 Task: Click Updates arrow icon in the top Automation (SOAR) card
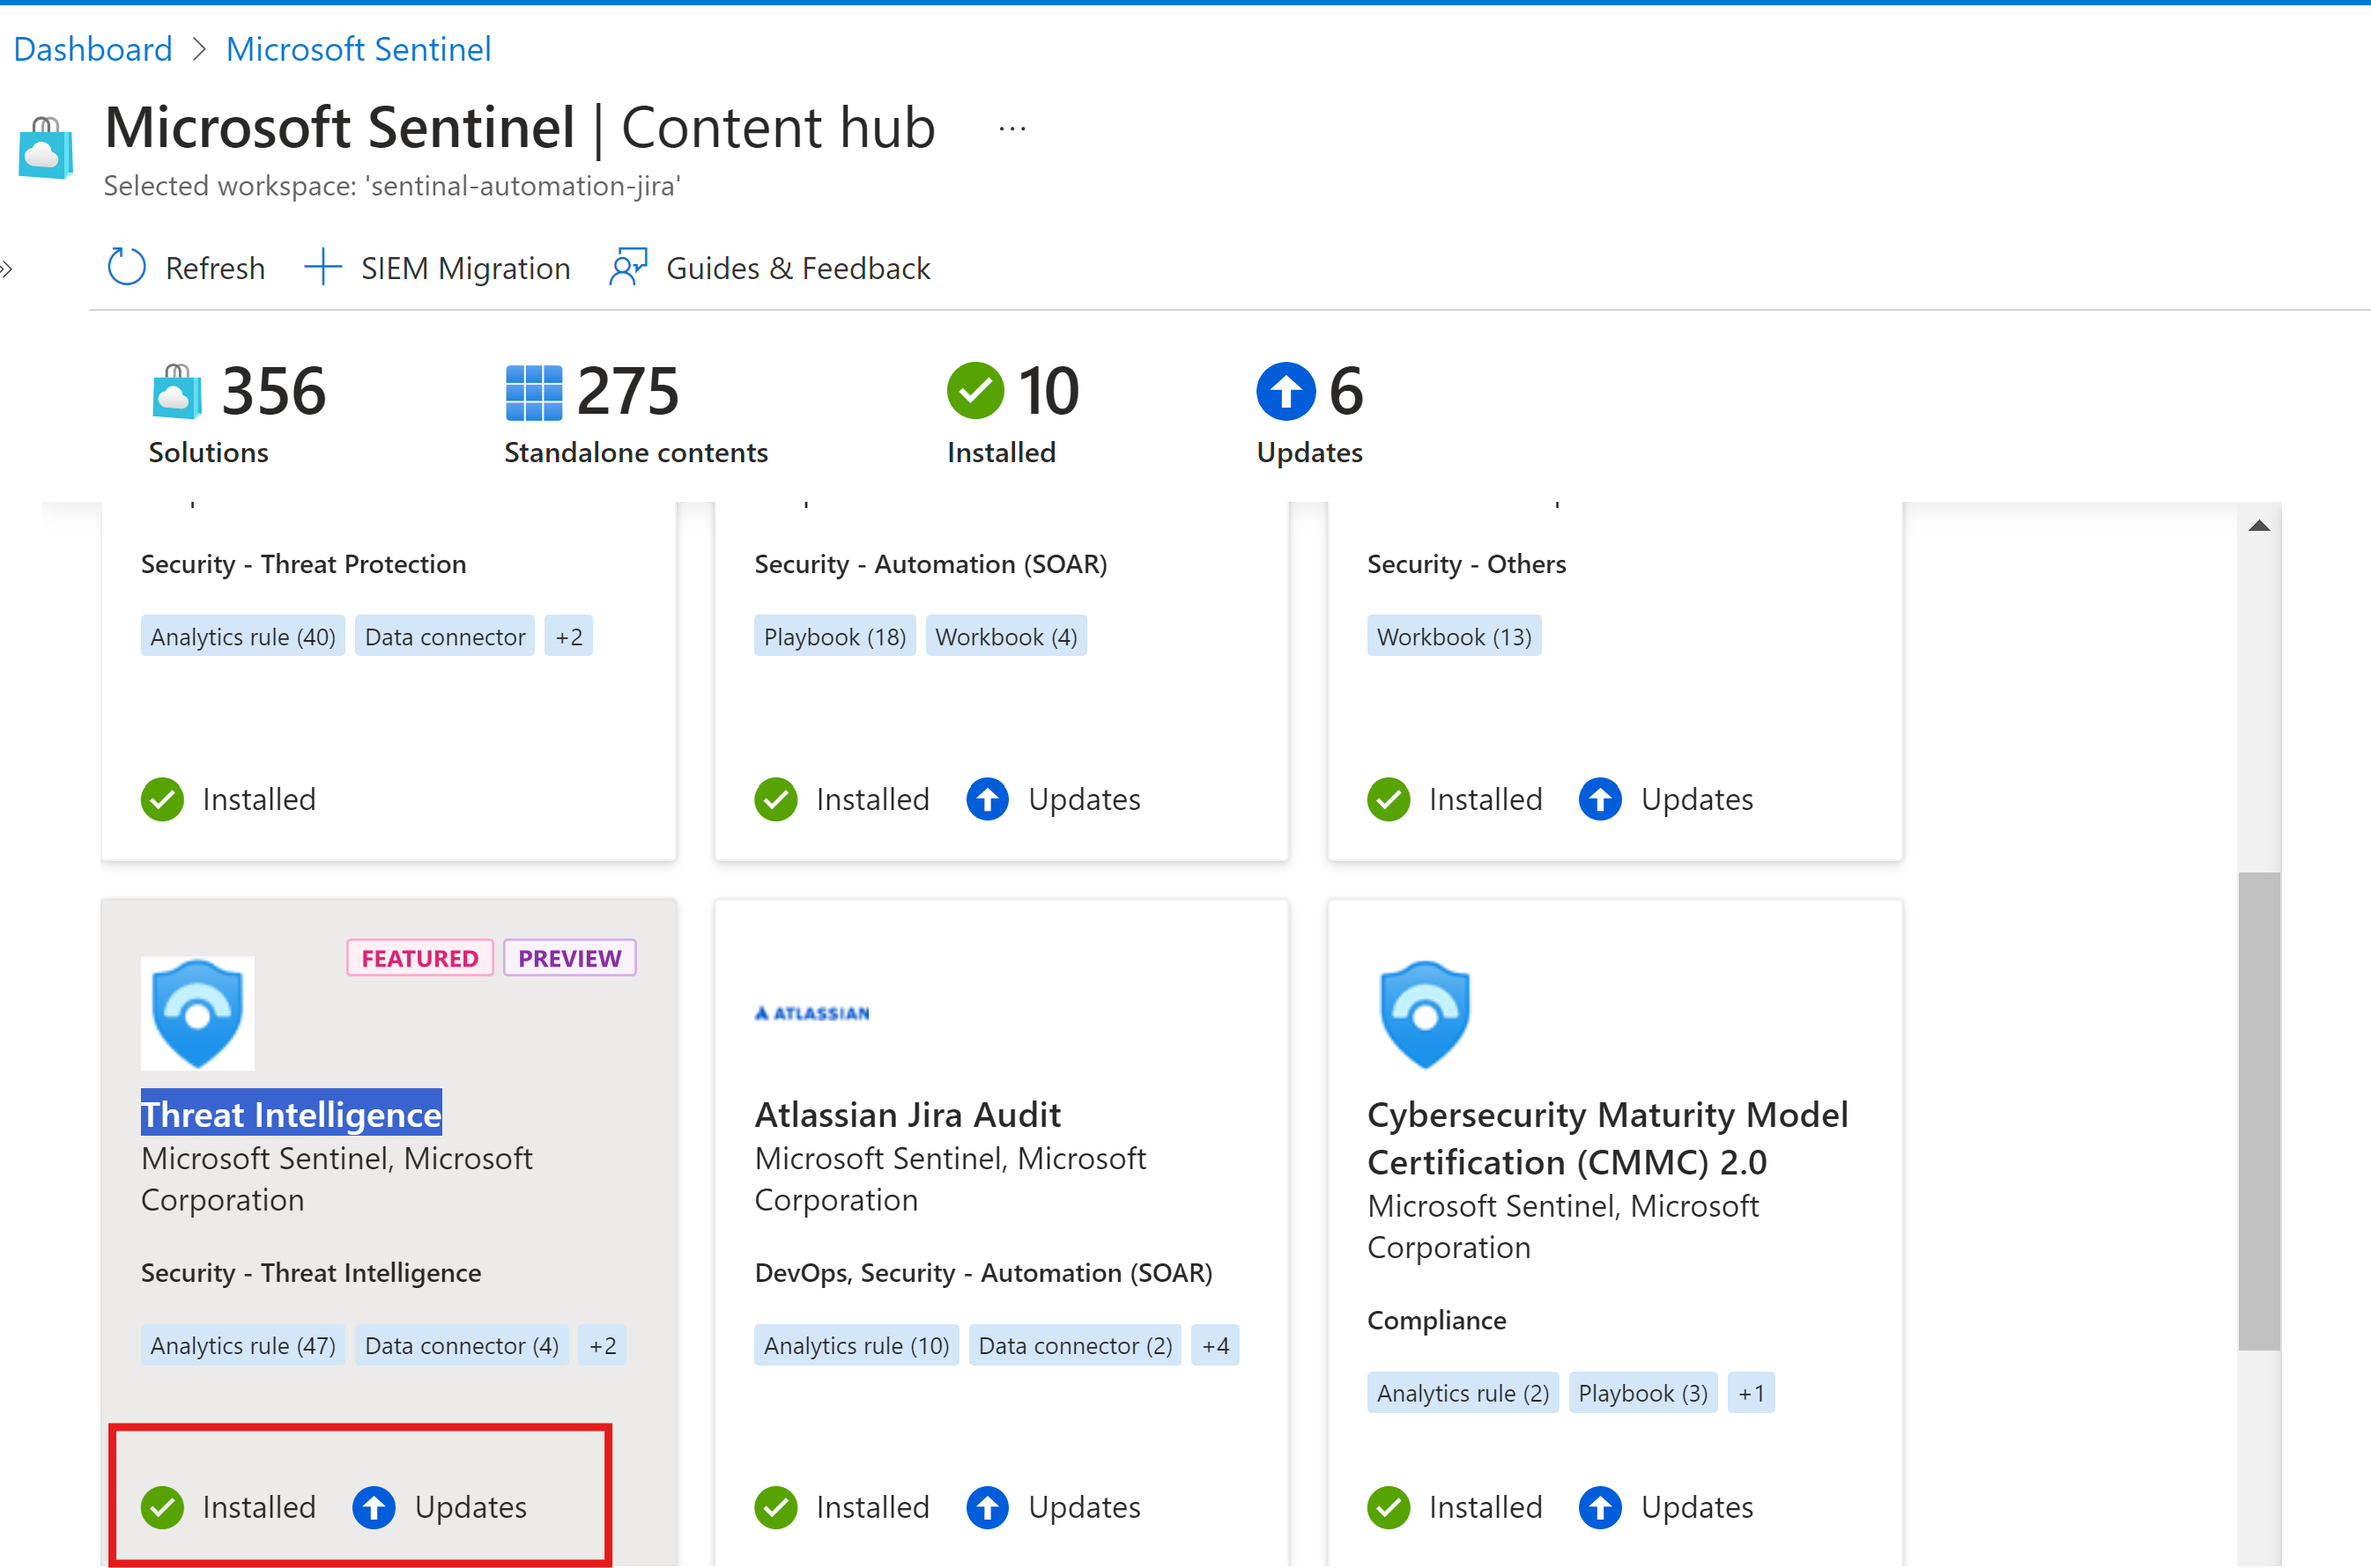click(988, 799)
